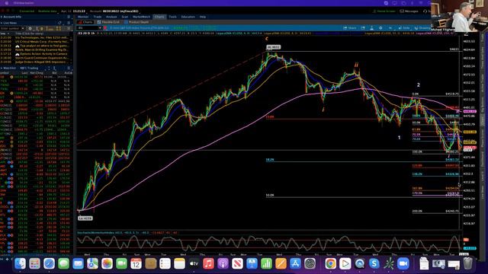488x274 pixels.
Task: Open App Store from the Dock
Action: pos(295,264)
